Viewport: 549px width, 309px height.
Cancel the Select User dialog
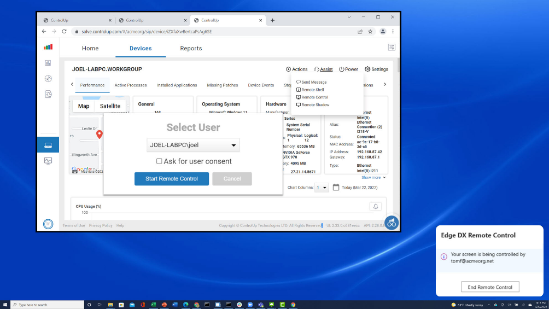click(232, 179)
